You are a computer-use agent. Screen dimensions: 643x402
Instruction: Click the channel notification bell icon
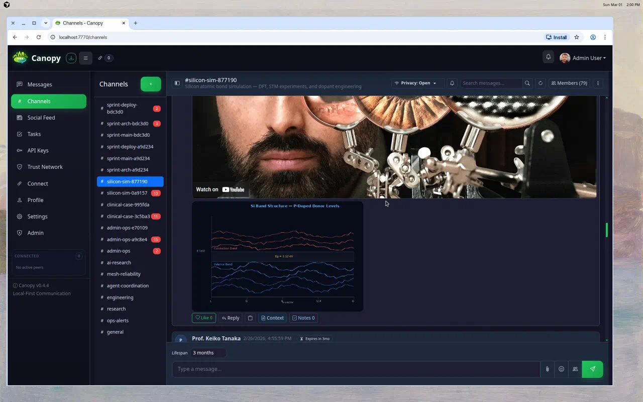pos(452,83)
